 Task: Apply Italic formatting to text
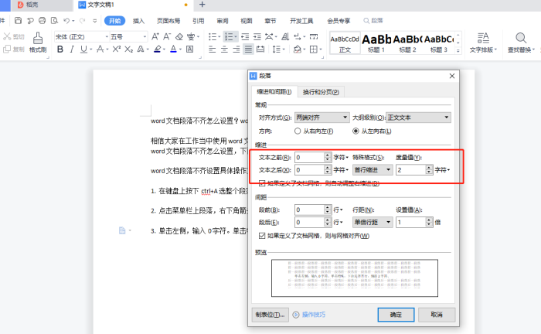coord(72,49)
